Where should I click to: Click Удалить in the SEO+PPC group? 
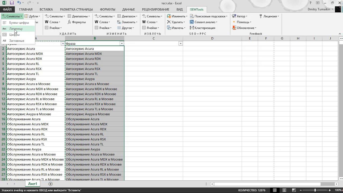[176, 22]
